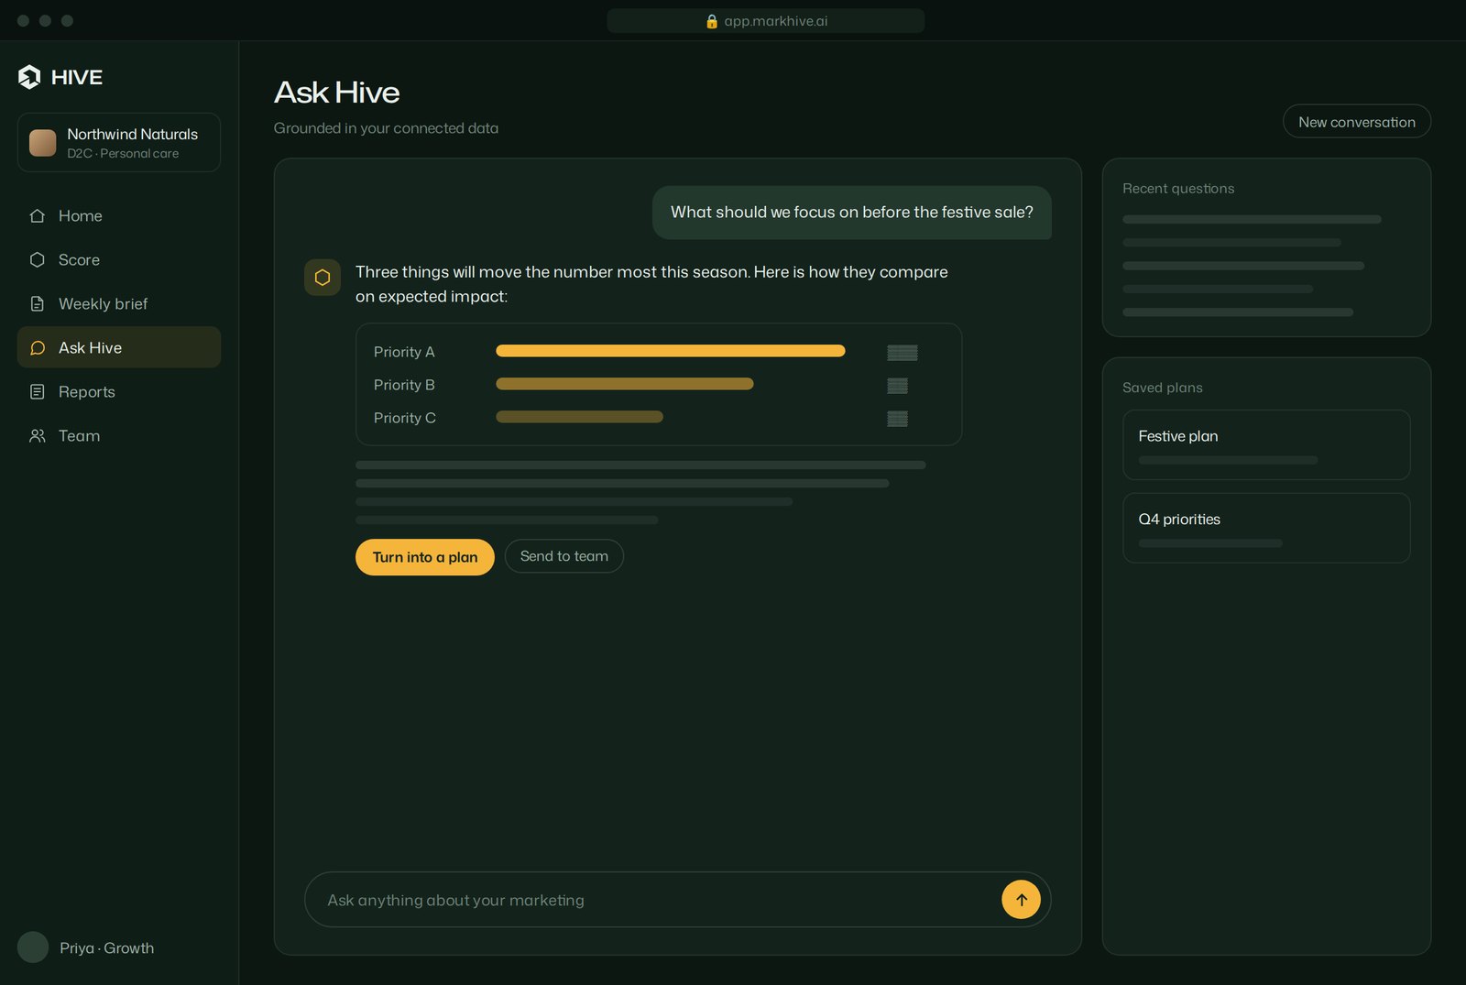This screenshot has height=985, width=1466.
Task: Click the Priority C label
Action: pyautogui.click(x=405, y=418)
